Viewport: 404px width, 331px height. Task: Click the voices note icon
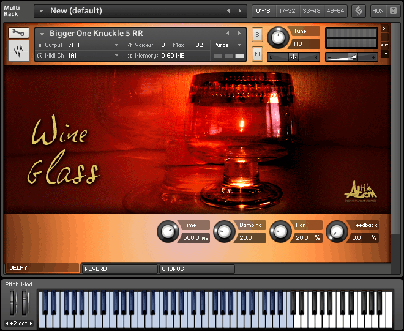click(x=130, y=45)
